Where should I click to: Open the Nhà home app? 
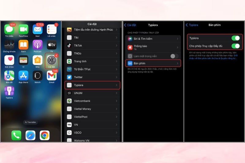(x=37, y=60)
